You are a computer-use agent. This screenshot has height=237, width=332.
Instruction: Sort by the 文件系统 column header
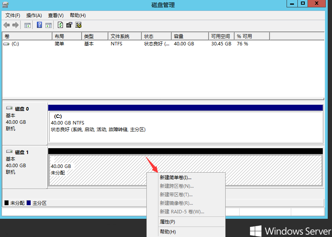125,36
